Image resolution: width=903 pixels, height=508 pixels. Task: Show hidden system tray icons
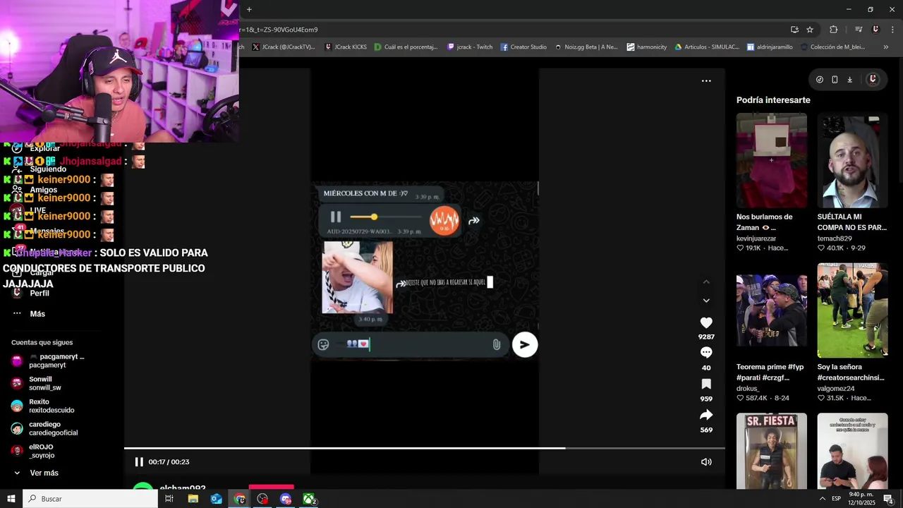[822, 499]
